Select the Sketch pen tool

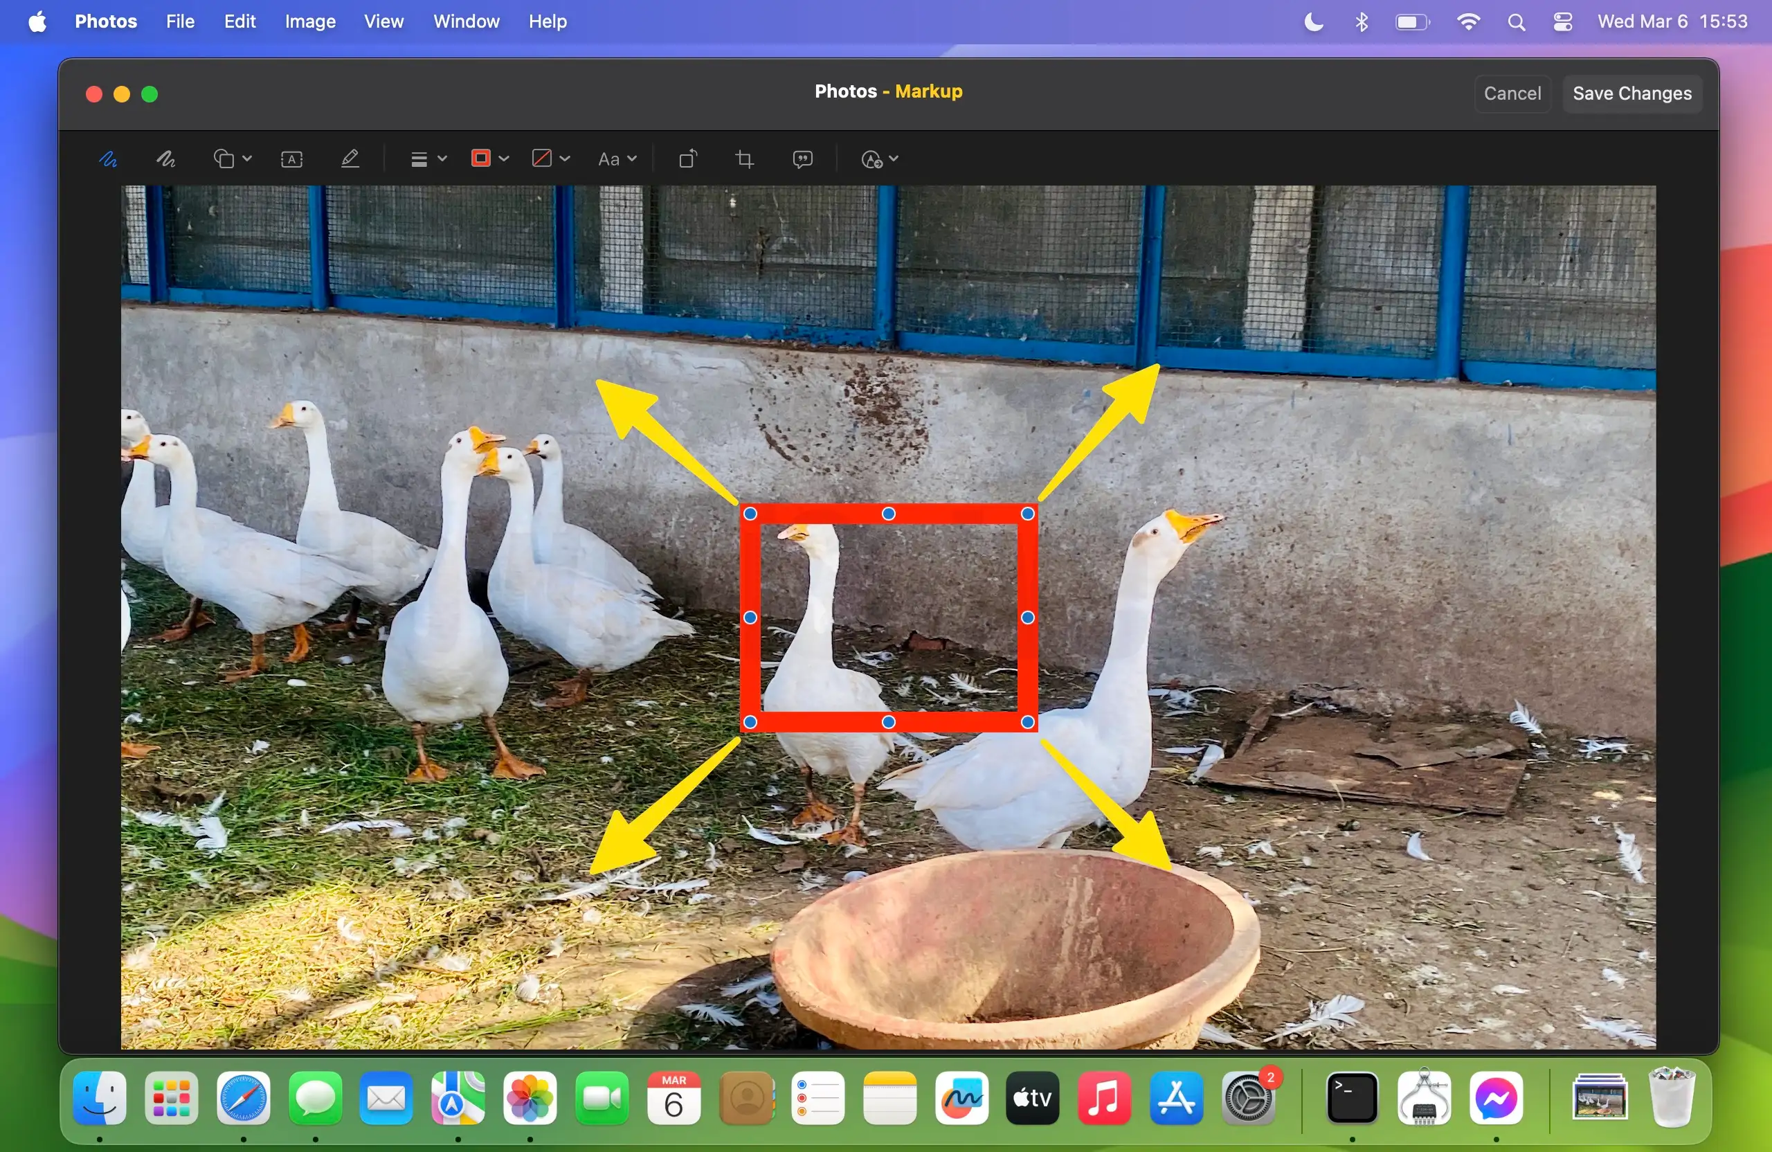(109, 159)
